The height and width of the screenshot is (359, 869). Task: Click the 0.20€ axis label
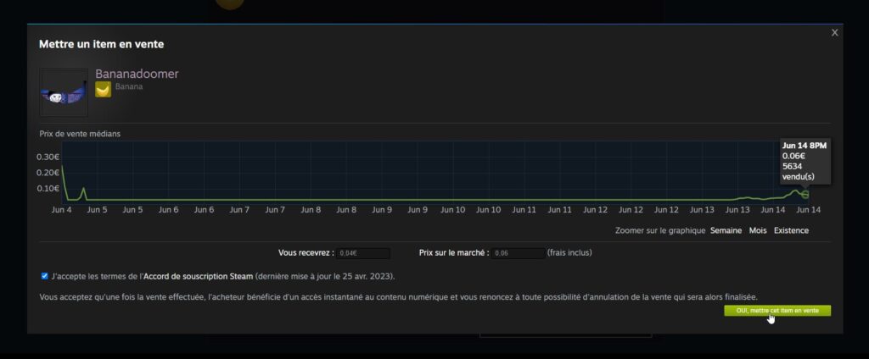pos(48,173)
